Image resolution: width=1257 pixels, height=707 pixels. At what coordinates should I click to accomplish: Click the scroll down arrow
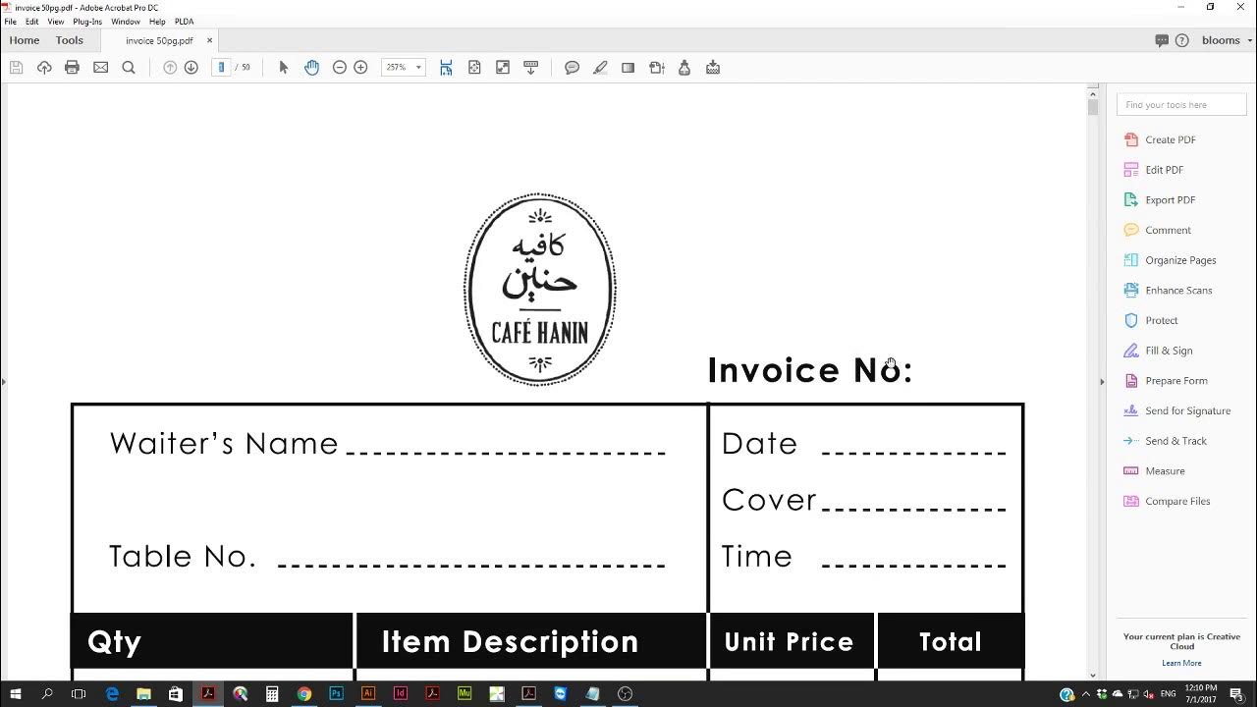1093,675
